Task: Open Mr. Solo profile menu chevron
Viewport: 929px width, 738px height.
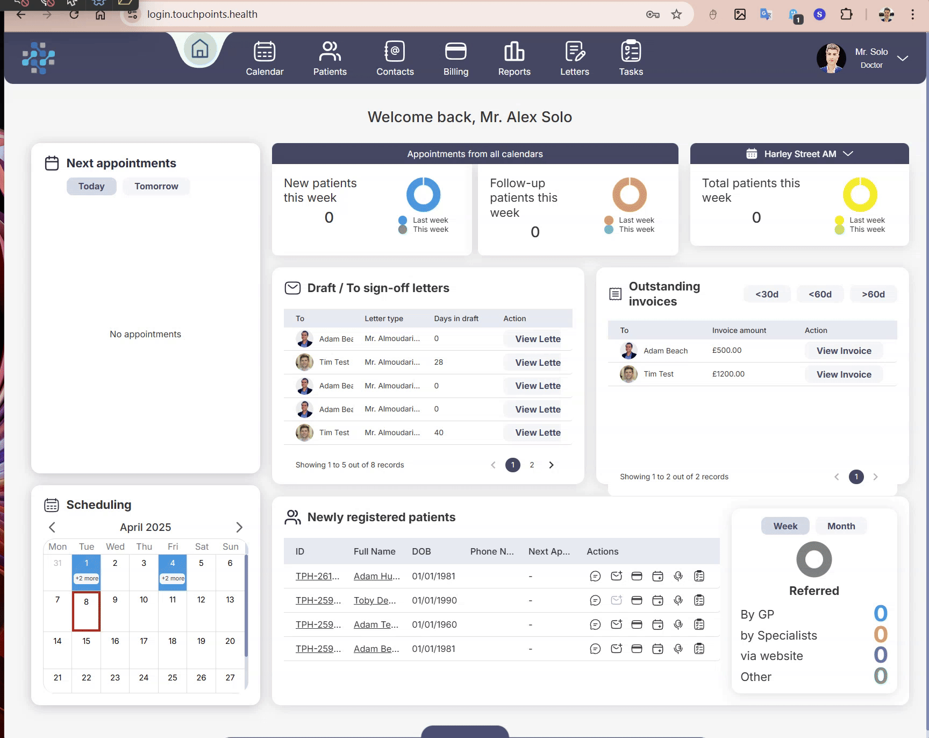Action: coord(903,58)
